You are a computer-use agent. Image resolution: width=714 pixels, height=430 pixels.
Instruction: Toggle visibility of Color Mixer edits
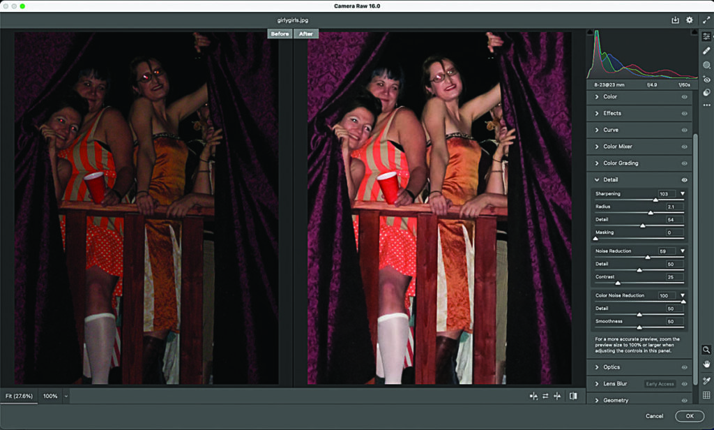(684, 147)
